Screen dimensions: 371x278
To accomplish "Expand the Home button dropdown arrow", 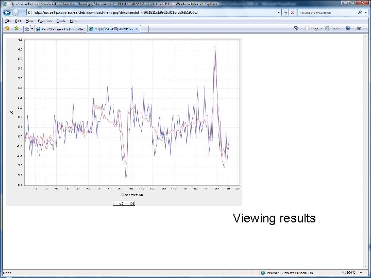I will [x=302, y=28].
